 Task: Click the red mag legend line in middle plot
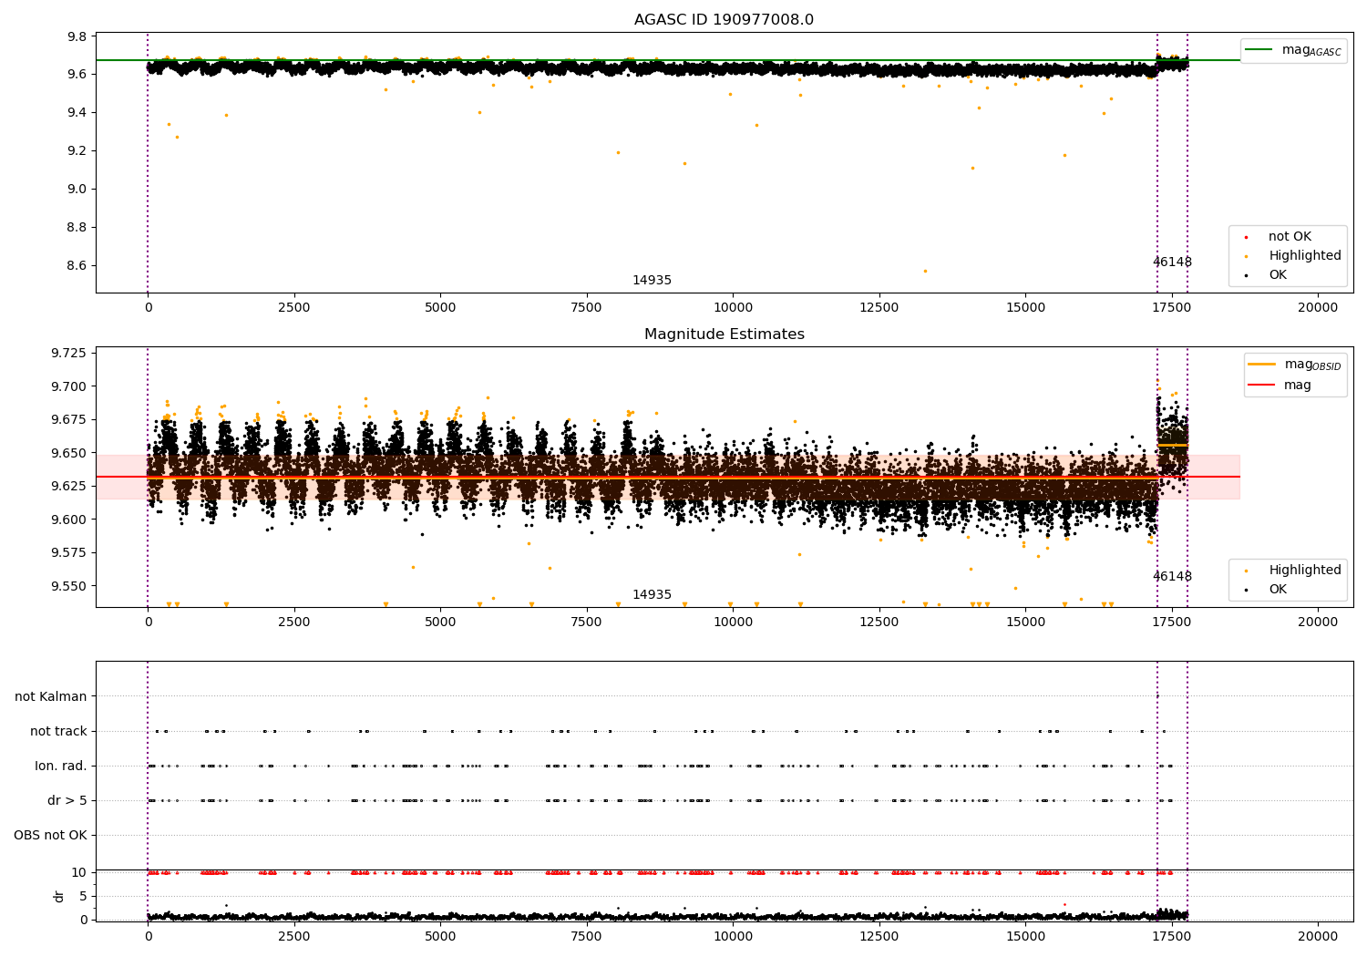[x=1262, y=386]
